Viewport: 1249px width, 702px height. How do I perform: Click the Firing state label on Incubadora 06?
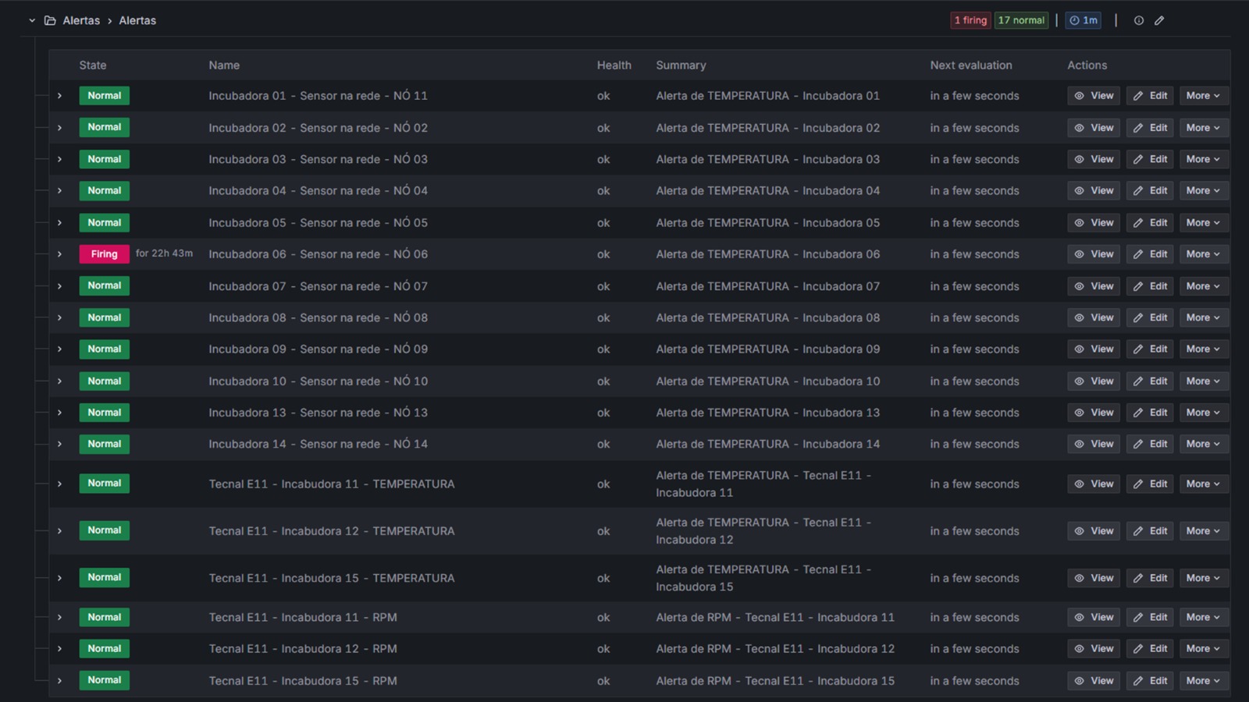(x=104, y=254)
